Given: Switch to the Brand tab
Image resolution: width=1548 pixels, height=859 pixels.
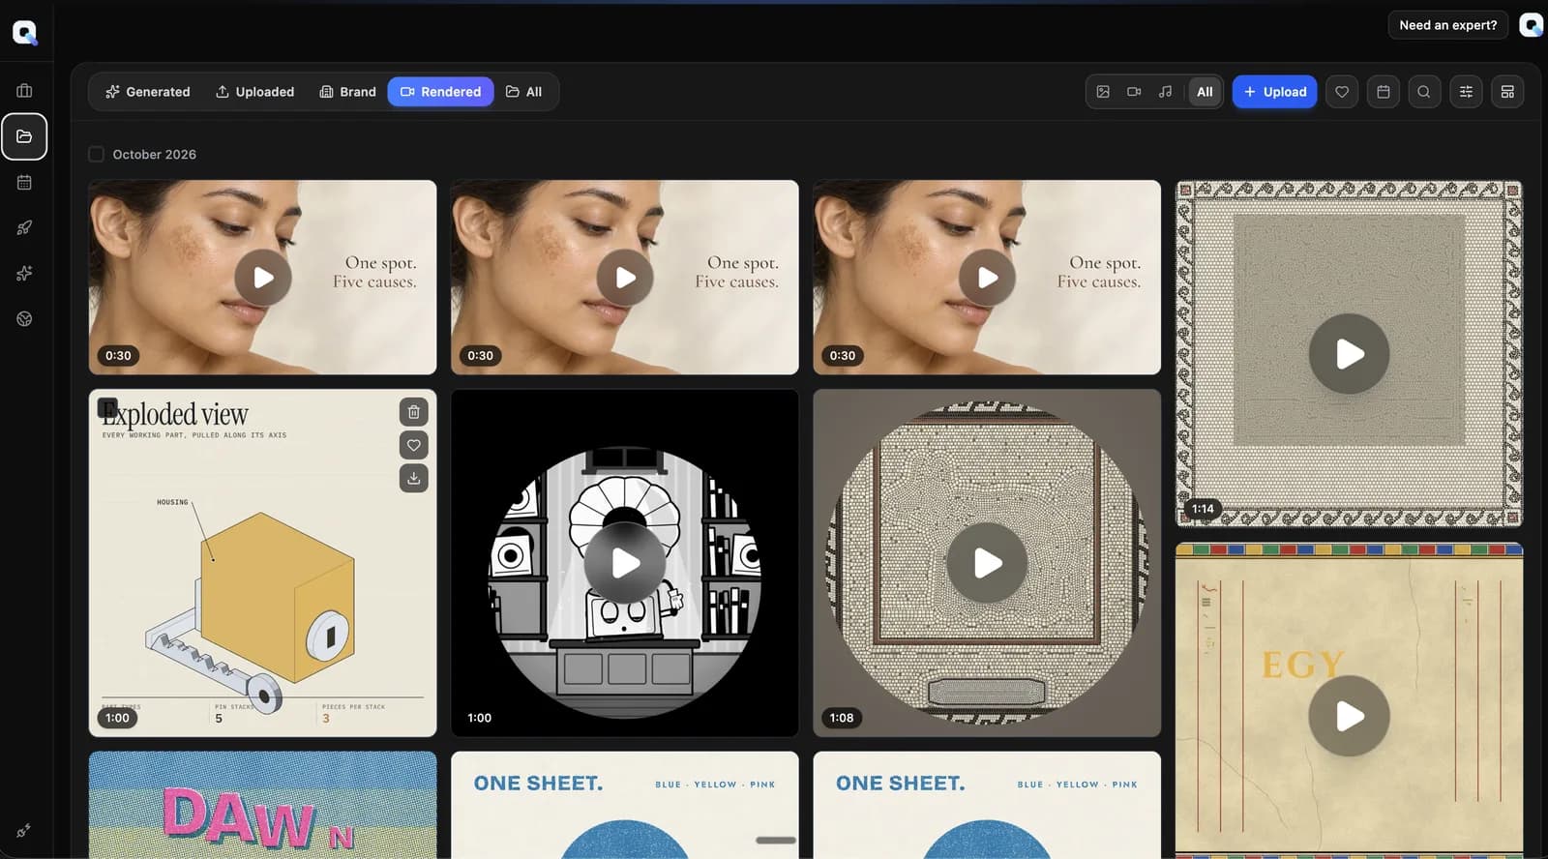Looking at the screenshot, I should click(347, 92).
